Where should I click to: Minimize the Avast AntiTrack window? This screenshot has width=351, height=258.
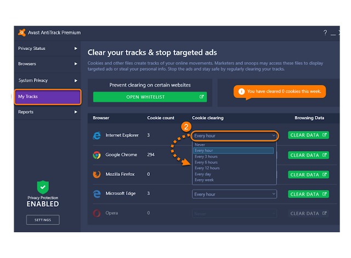point(333,35)
